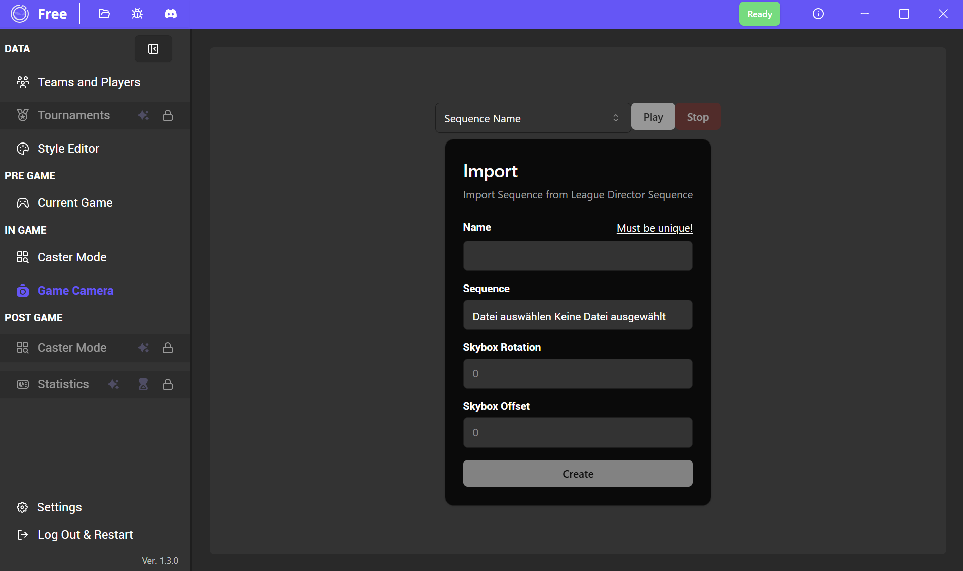Select Current Game in sidebar
The width and height of the screenshot is (963, 571).
[x=75, y=203]
